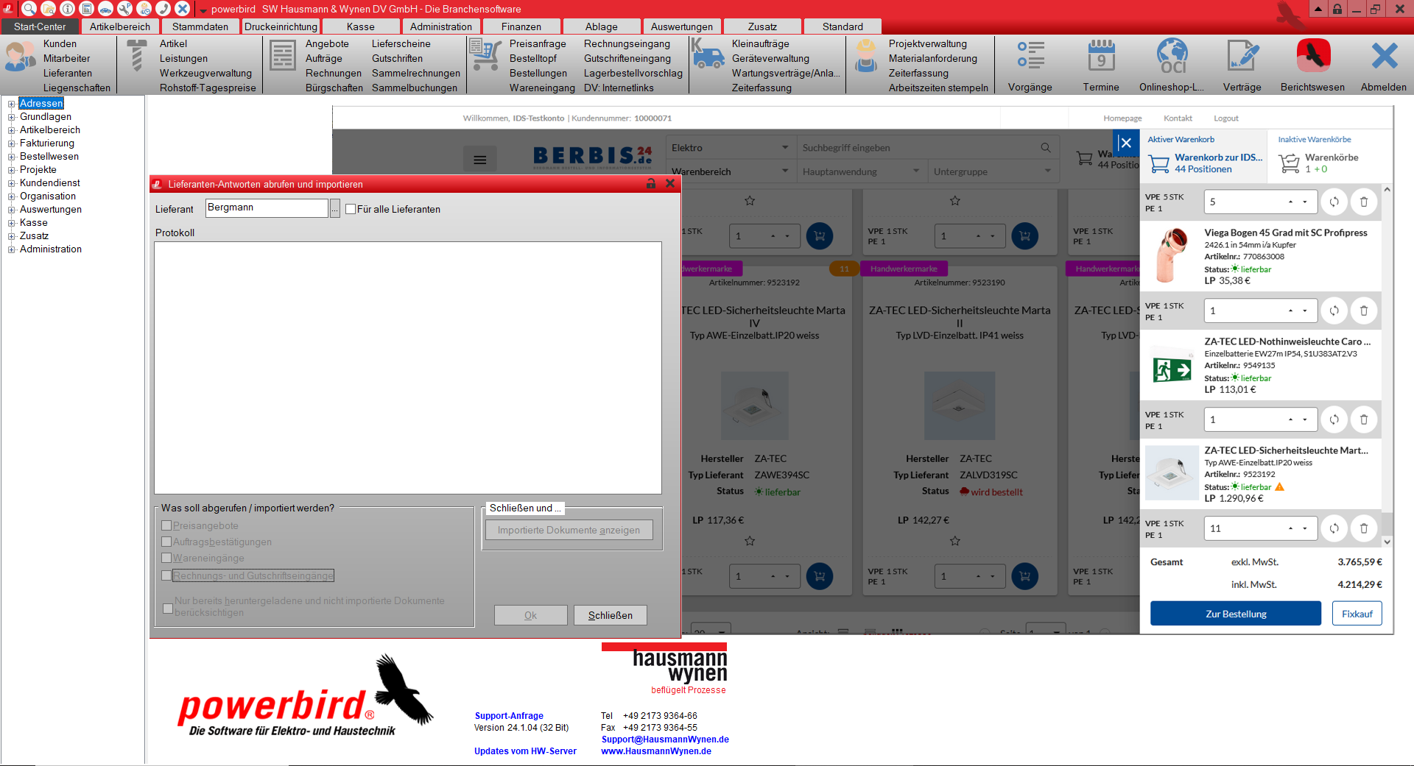
Task: Tick Rechnungs- und Gutschriftseingänge checkbox
Action: [x=166, y=575]
